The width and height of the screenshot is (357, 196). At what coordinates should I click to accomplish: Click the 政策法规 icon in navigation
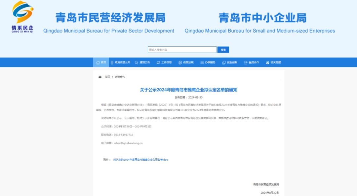tap(180, 62)
